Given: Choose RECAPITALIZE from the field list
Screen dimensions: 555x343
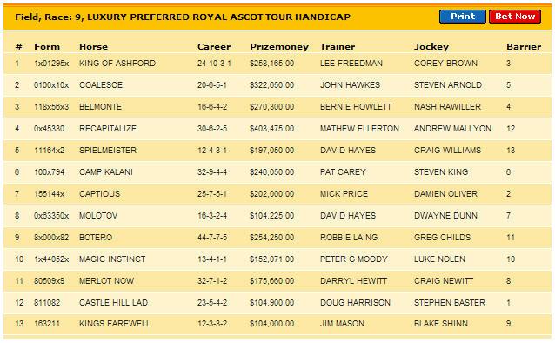Looking at the screenshot, I should point(108,129).
